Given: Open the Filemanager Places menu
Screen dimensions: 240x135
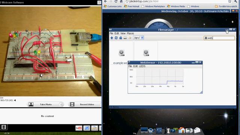Looking at the screenshot, I should click(x=130, y=33).
